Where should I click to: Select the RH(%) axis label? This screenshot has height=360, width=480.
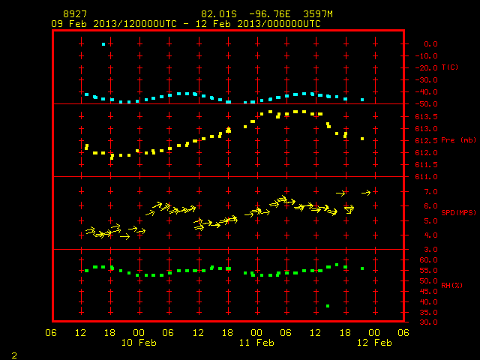pyautogui.click(x=451, y=285)
